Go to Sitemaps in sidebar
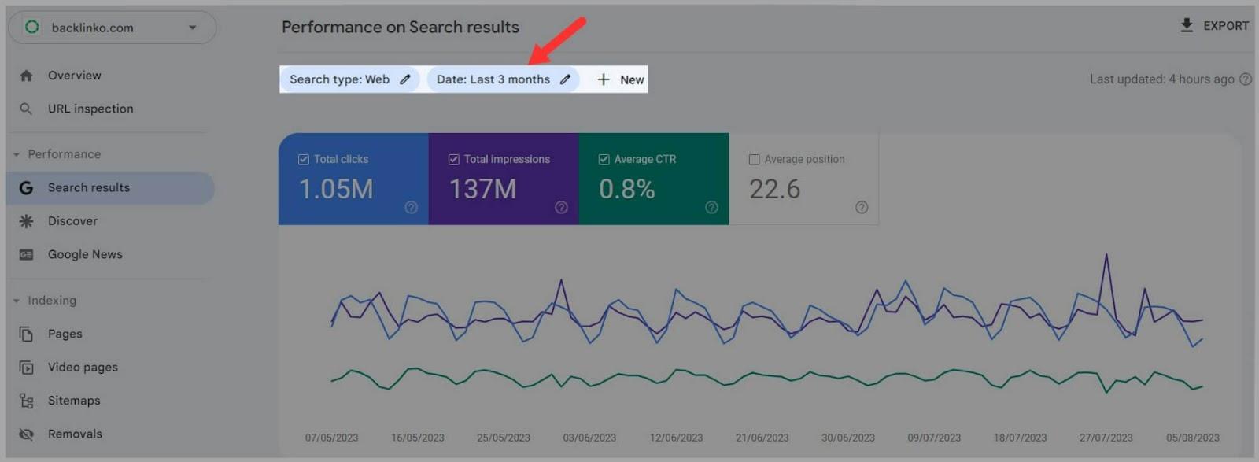 pyautogui.click(x=74, y=401)
